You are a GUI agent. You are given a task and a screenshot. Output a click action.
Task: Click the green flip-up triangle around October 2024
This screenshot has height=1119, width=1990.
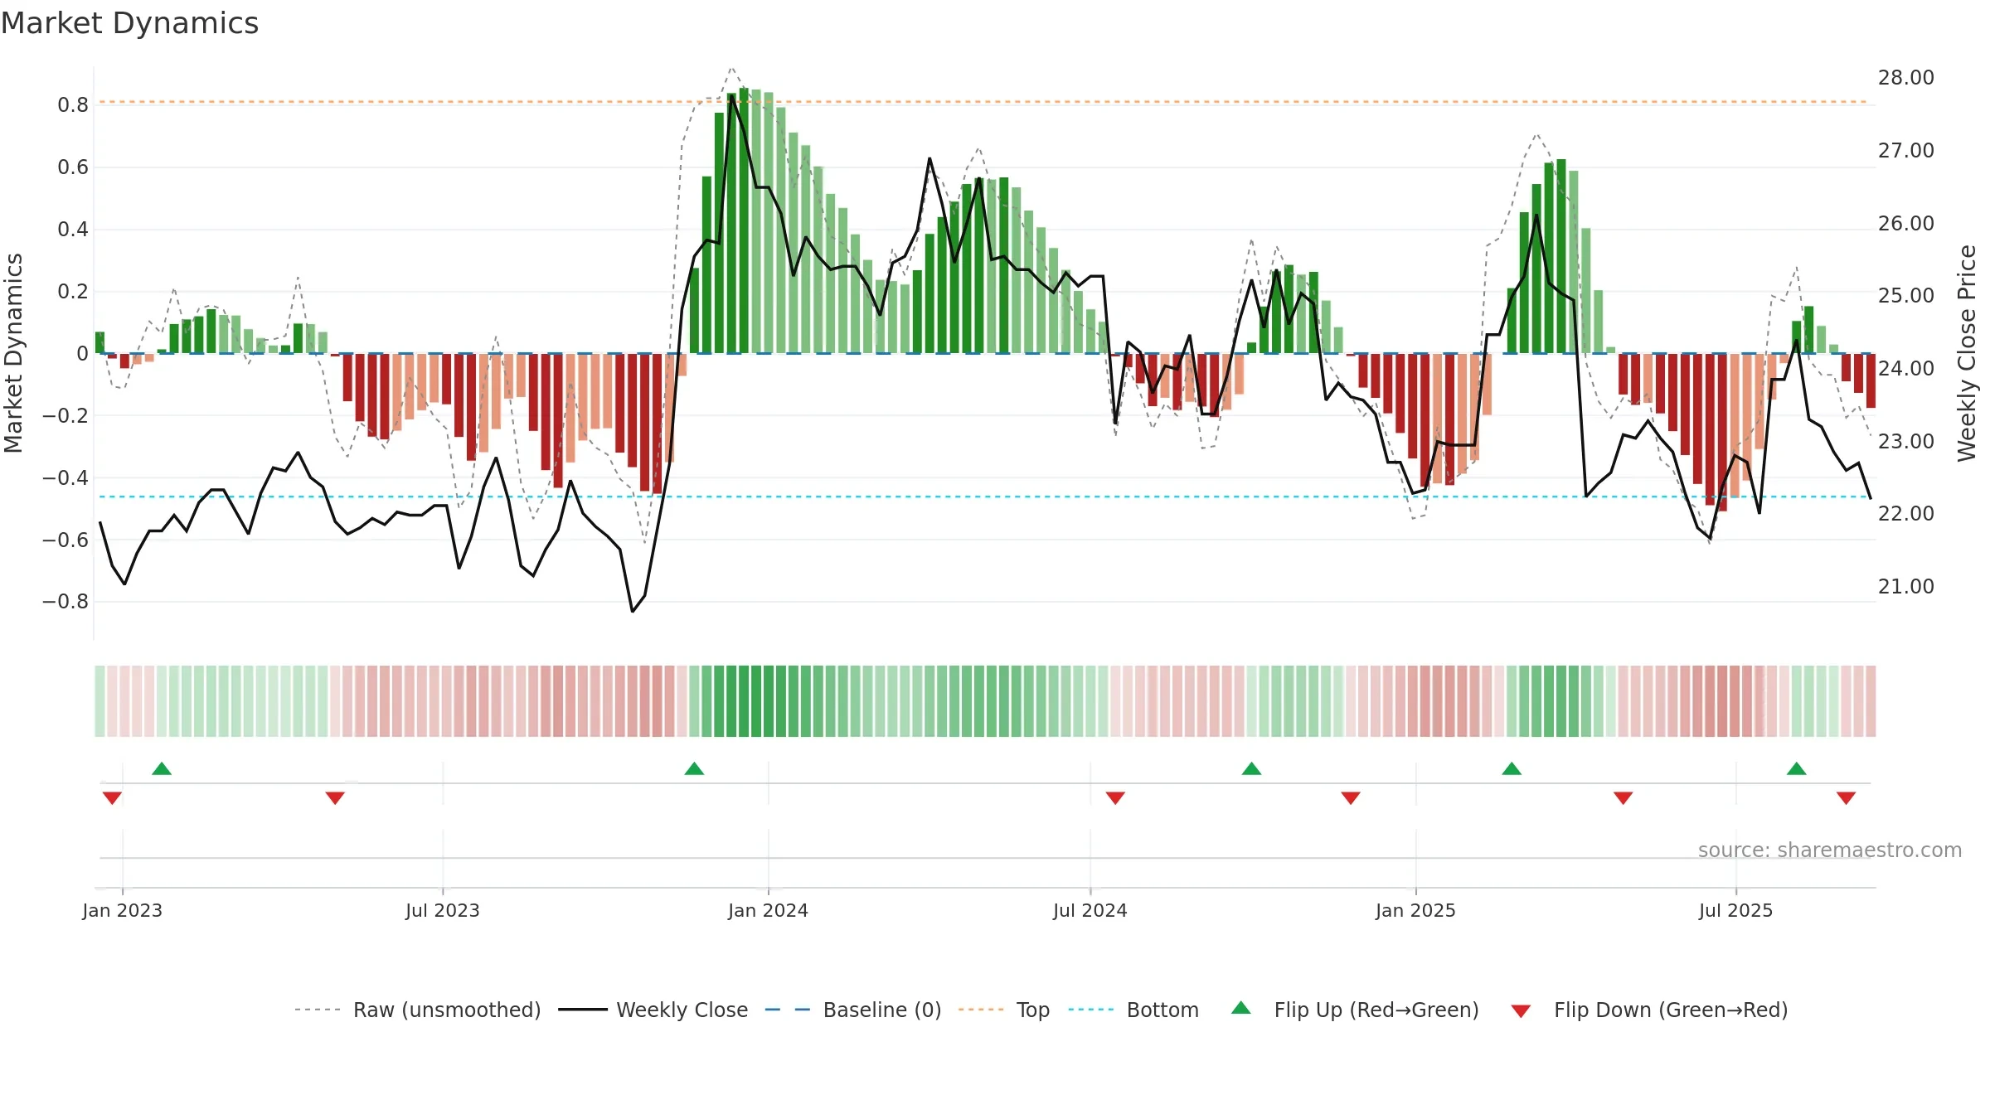1251,769
